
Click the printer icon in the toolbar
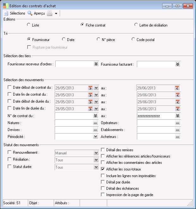tap(49, 13)
